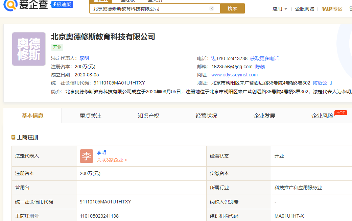Click the 搜索 button
Image resolution: width=352 pixels, height=221 pixels.
point(232,8)
